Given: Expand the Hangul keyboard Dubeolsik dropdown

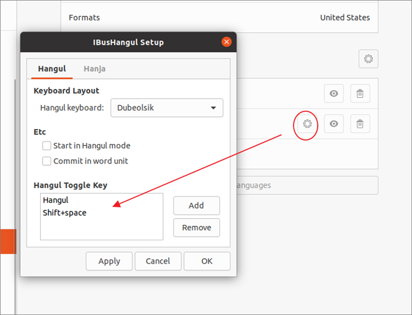Looking at the screenshot, I should pos(167,108).
